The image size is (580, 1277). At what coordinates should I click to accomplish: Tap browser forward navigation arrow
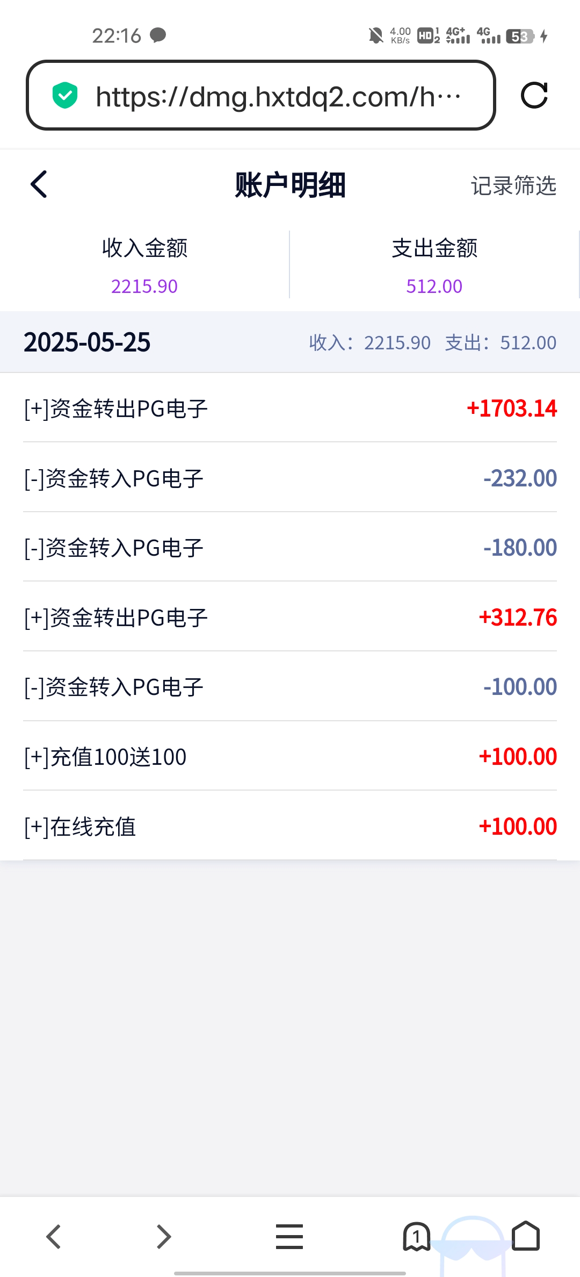pyautogui.click(x=164, y=1237)
